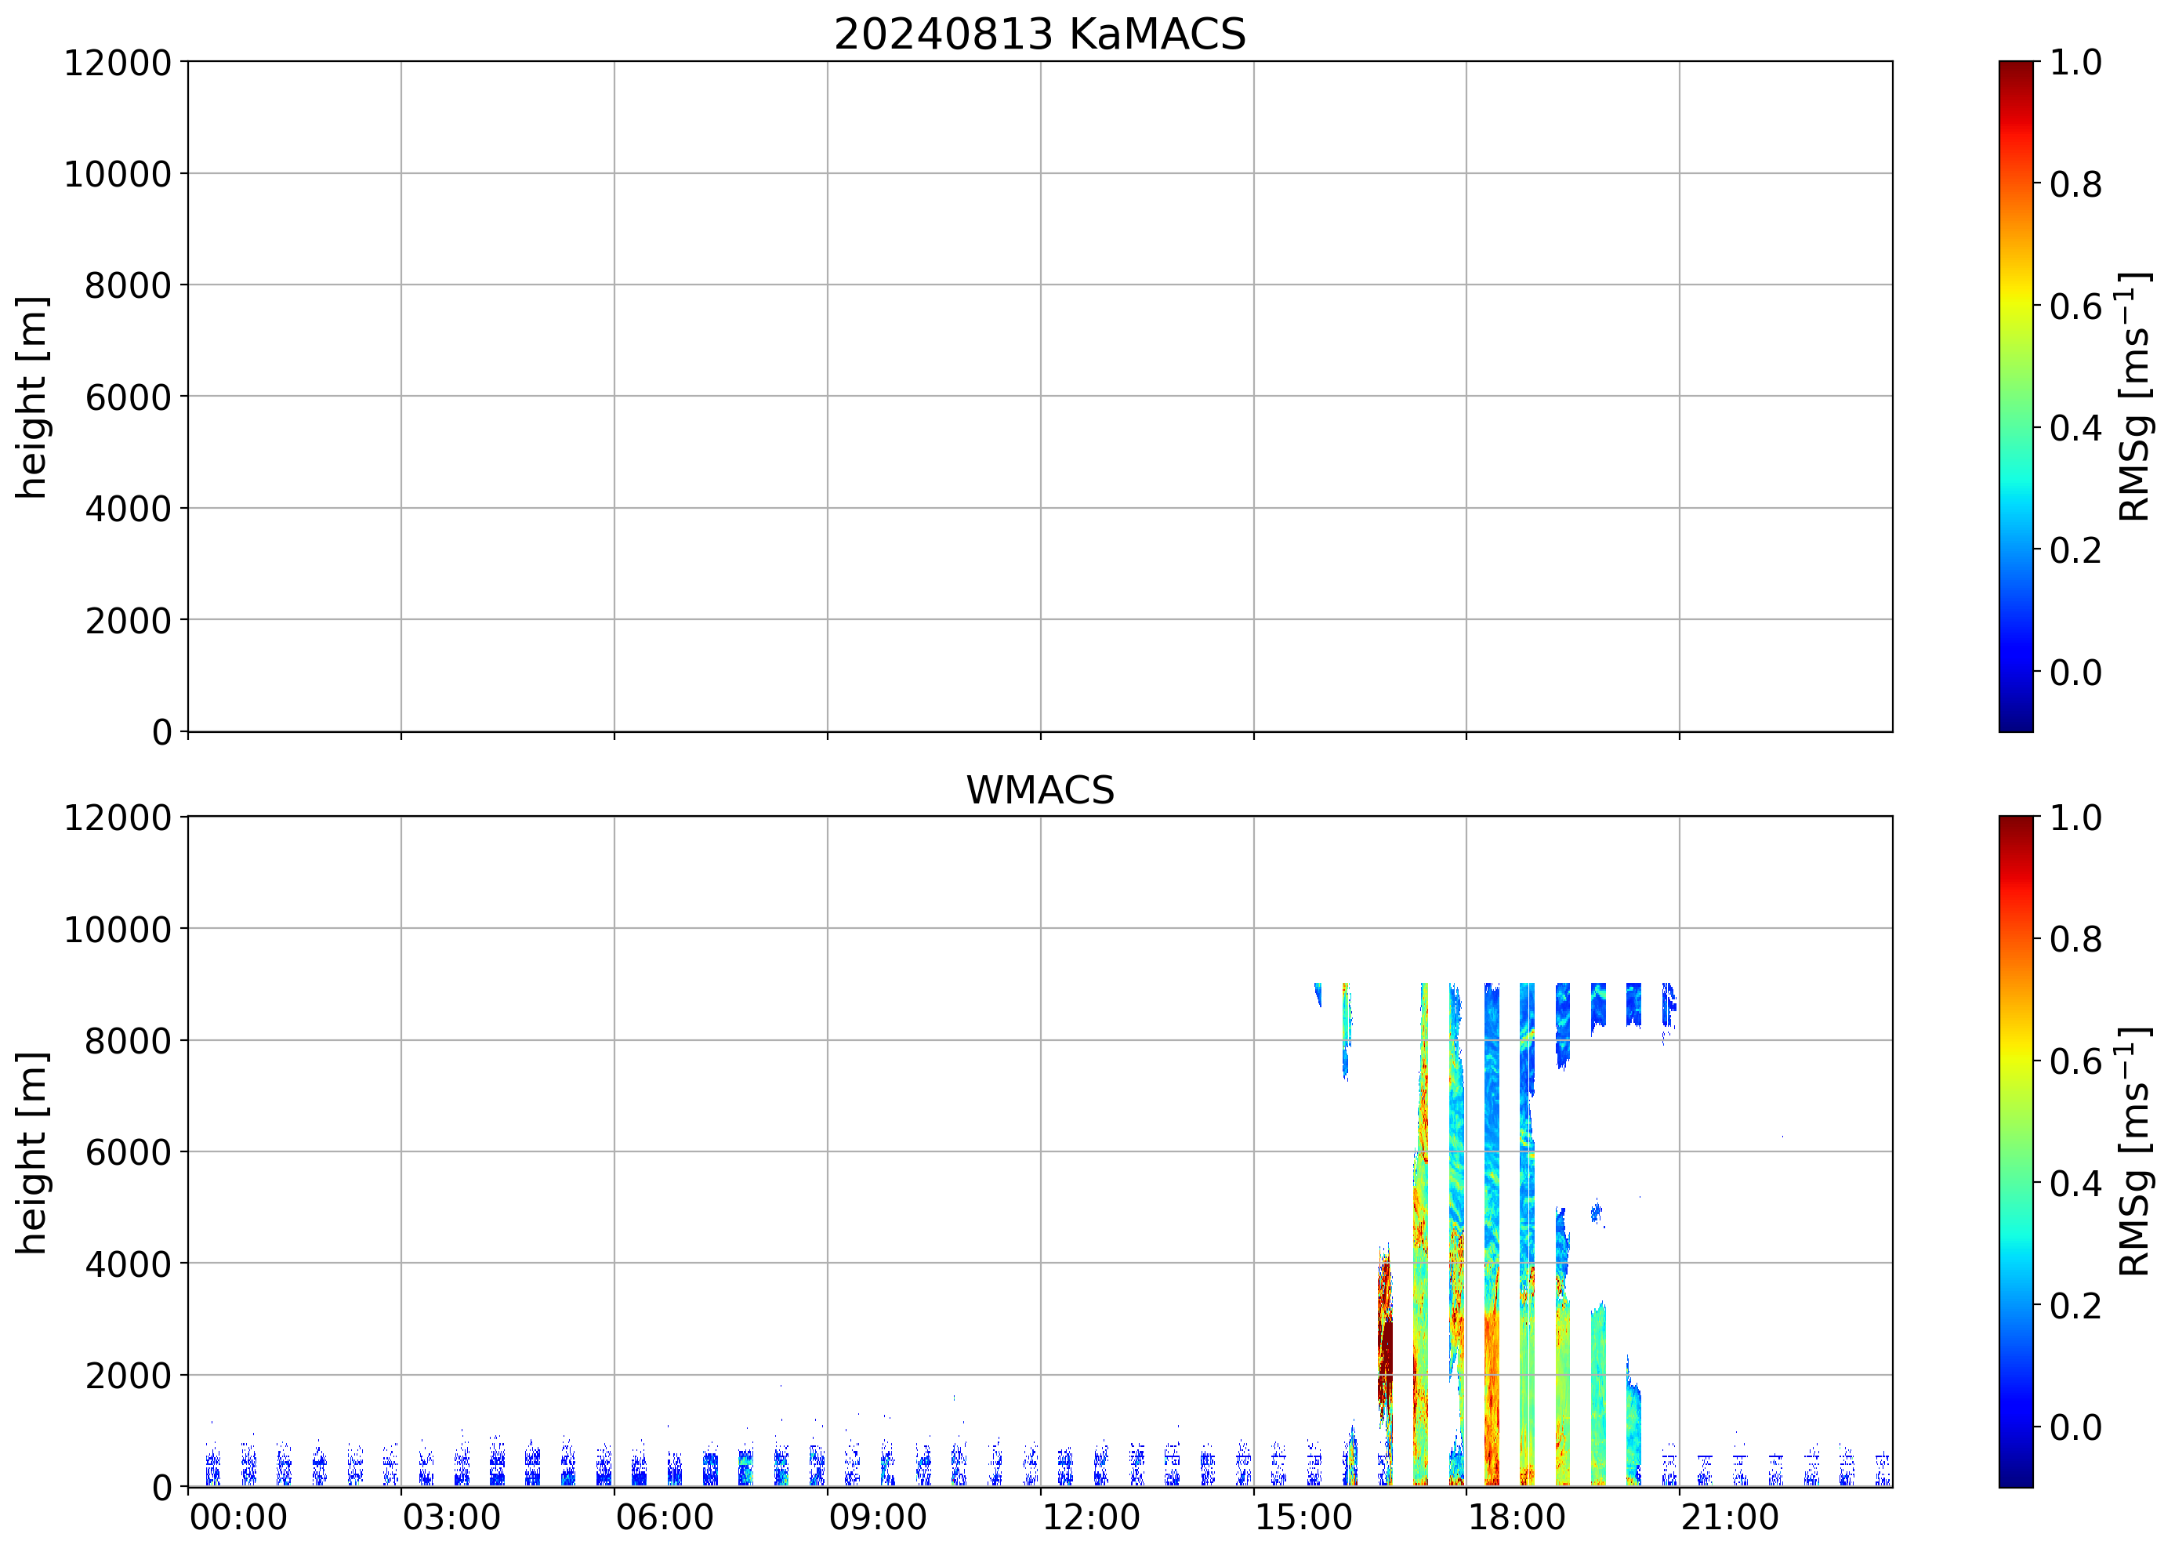Click the 0.8 tick on the top colorbar
Screen dimensions: 2175x1552
click(2075, 183)
